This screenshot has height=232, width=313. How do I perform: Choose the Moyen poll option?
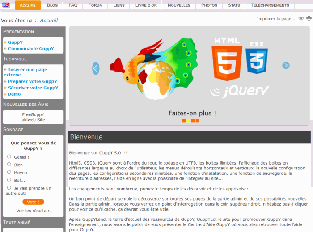coord(9,172)
